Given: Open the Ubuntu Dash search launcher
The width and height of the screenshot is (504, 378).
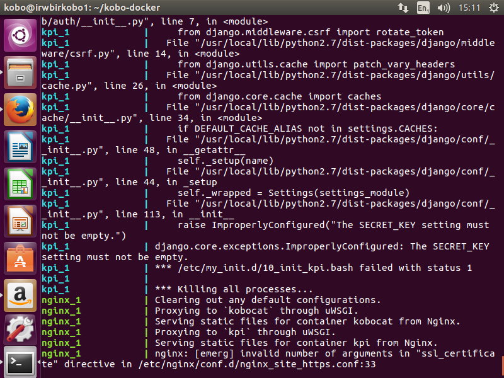Looking at the screenshot, I should 20,36.
